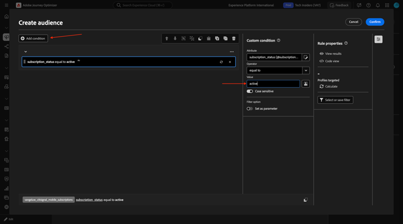Enable the Set as parameter switch
The image size is (403, 224).
tap(249, 109)
